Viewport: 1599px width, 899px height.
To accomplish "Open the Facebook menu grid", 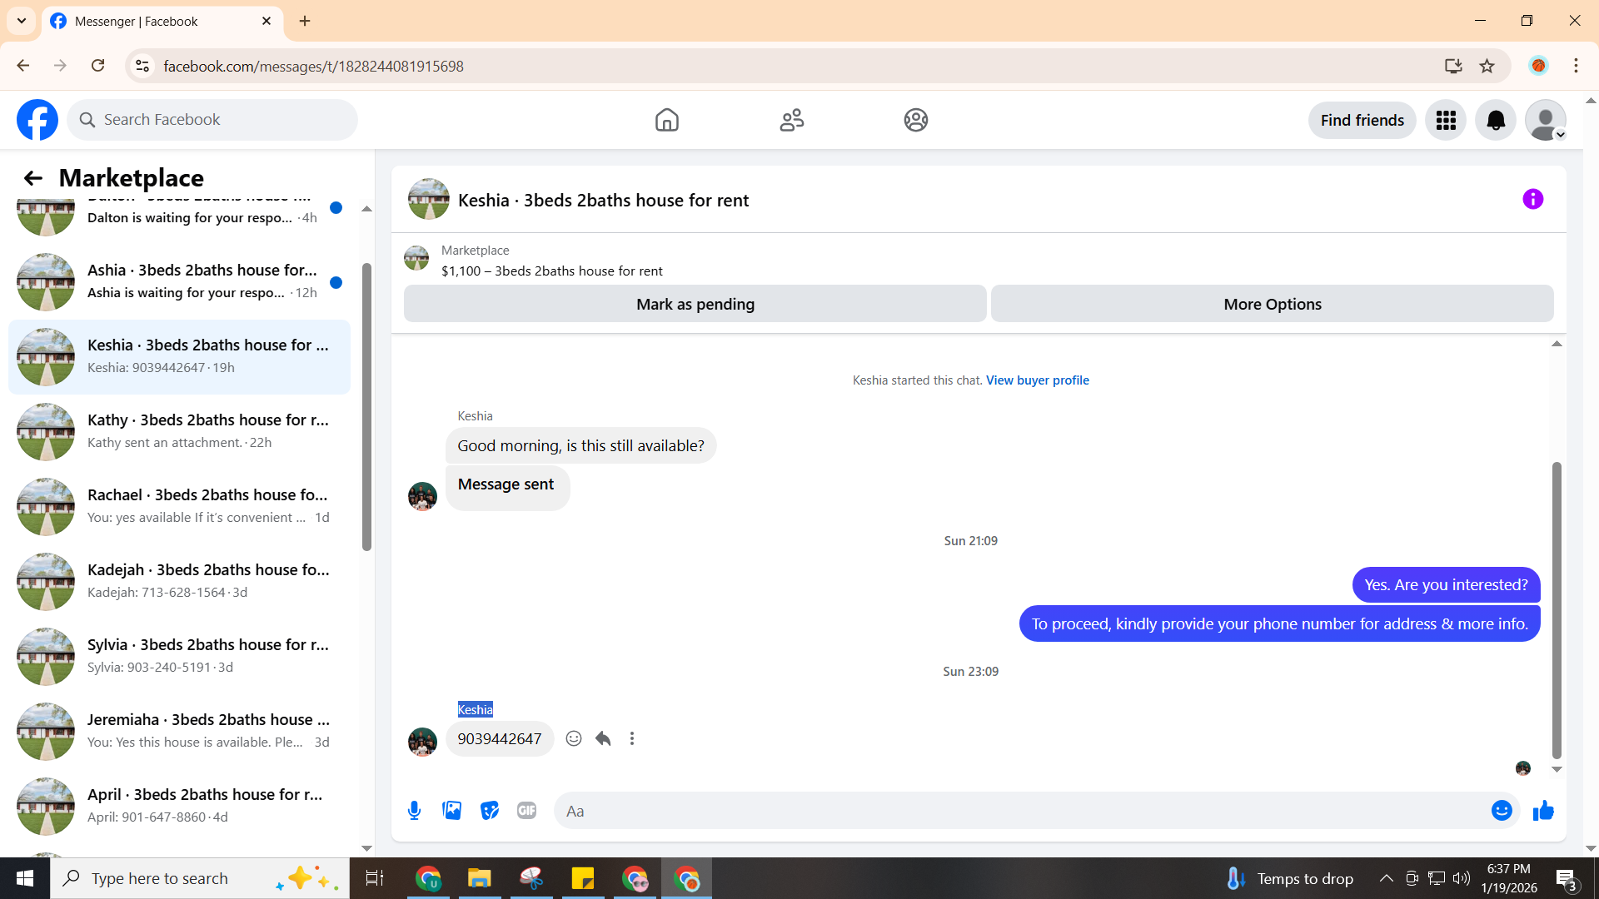I will [x=1446, y=121].
